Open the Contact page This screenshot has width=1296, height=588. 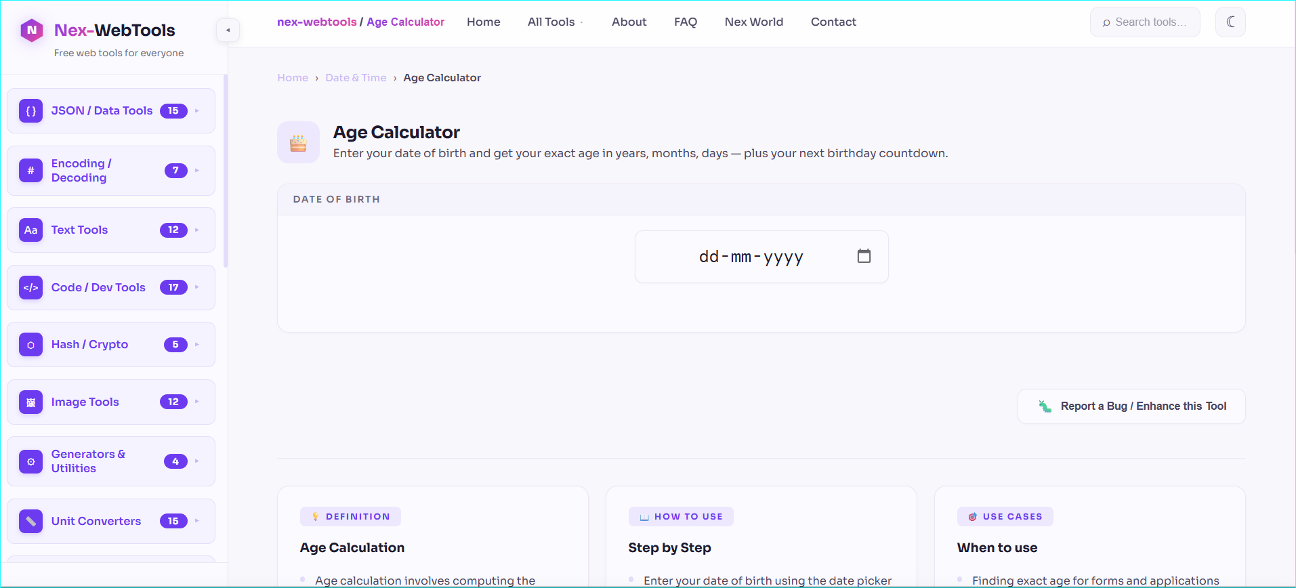833,22
